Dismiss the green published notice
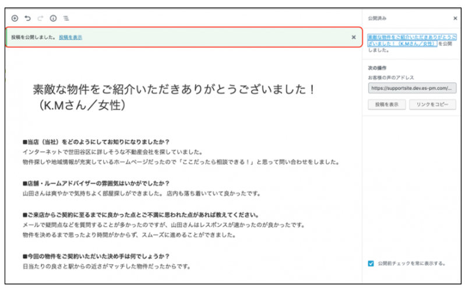This screenshot has width=465, height=289. [353, 37]
